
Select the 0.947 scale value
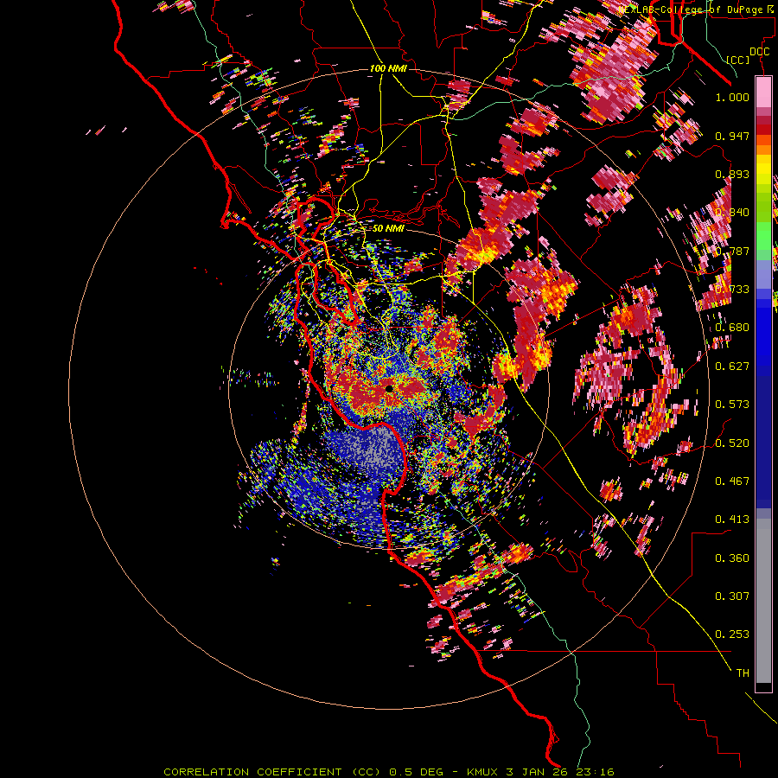(732, 136)
